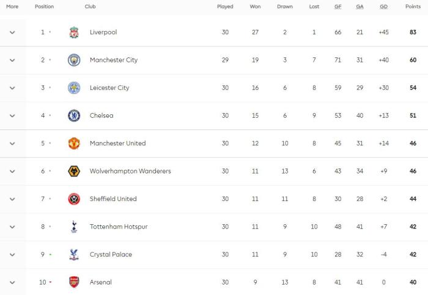Expand Tottenham Hotspur row details
Screen dimensions: 428x295
pos(12,227)
